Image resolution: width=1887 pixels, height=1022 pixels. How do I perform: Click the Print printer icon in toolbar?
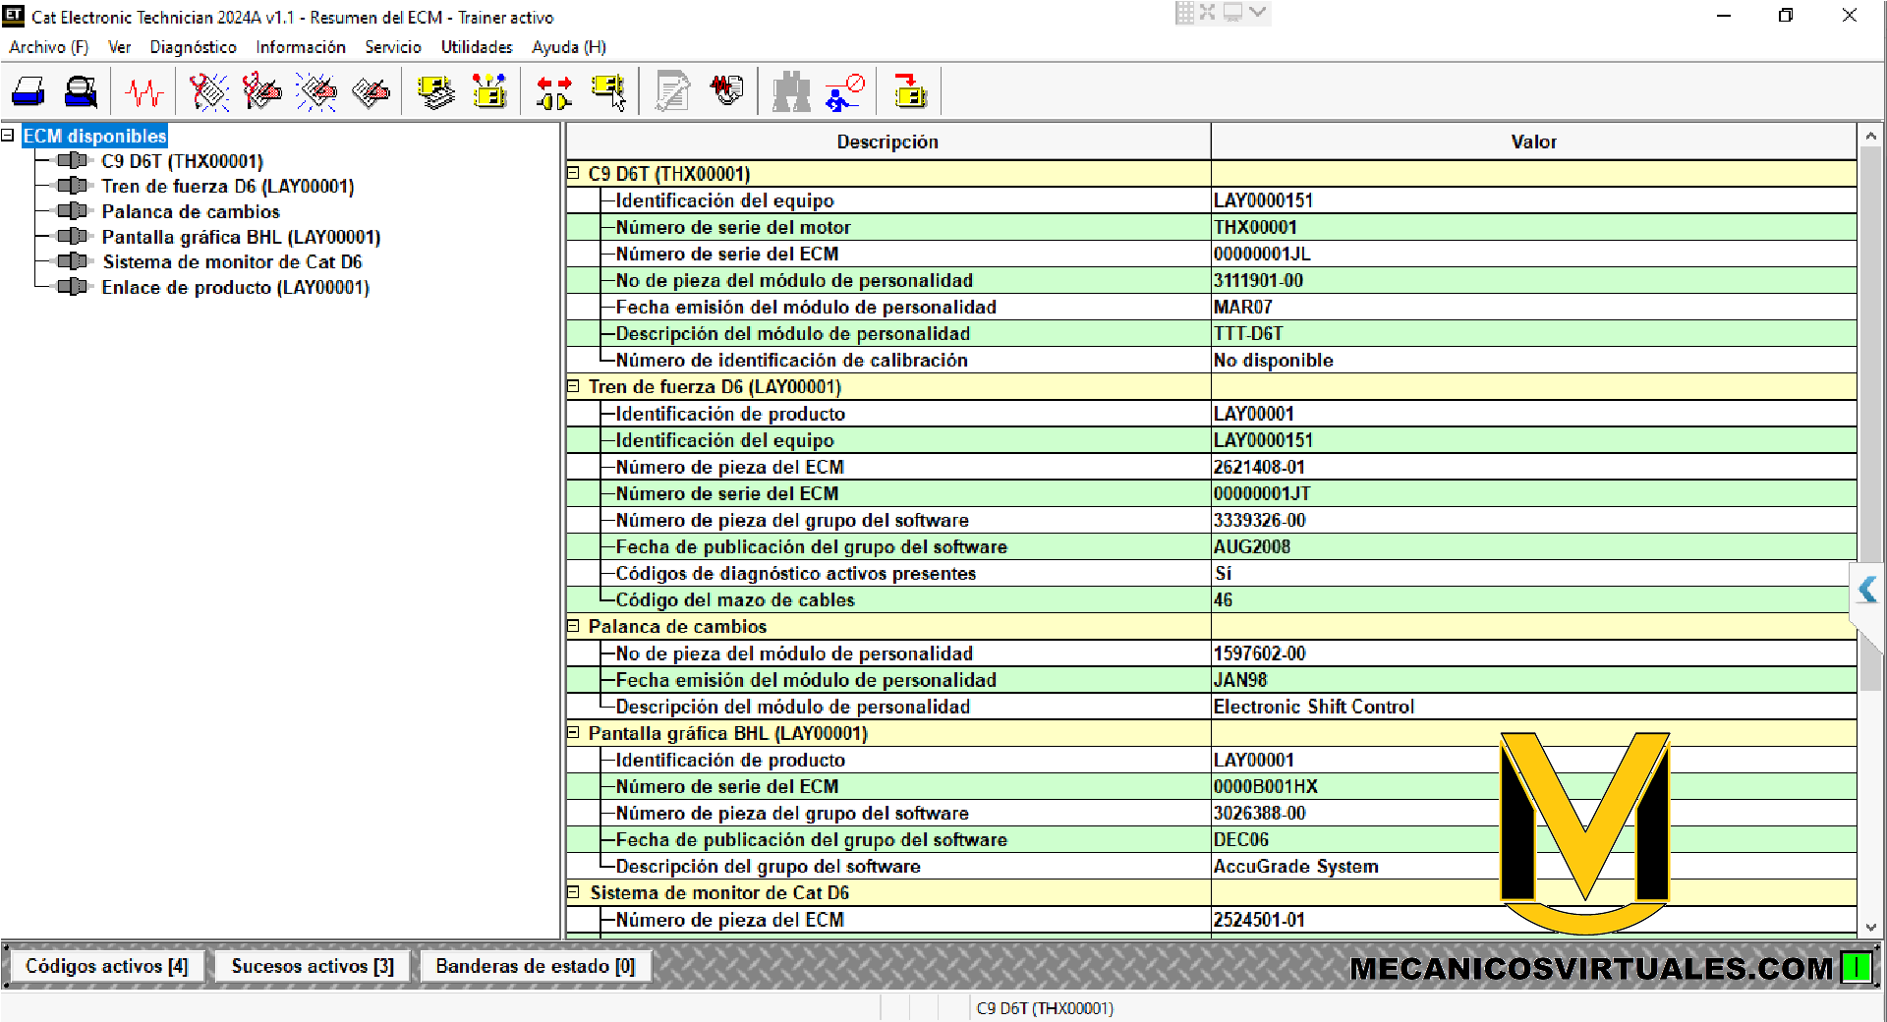[x=29, y=92]
